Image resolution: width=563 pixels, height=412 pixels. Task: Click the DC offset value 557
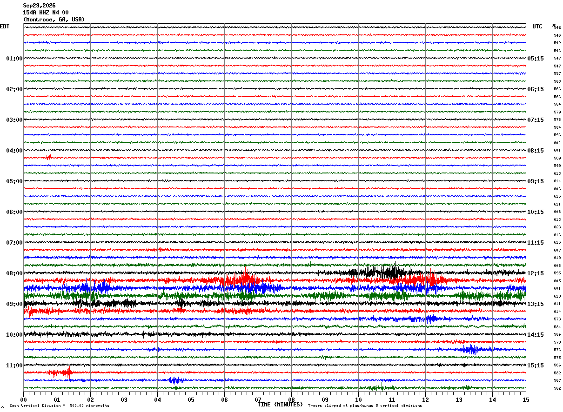coord(557,73)
